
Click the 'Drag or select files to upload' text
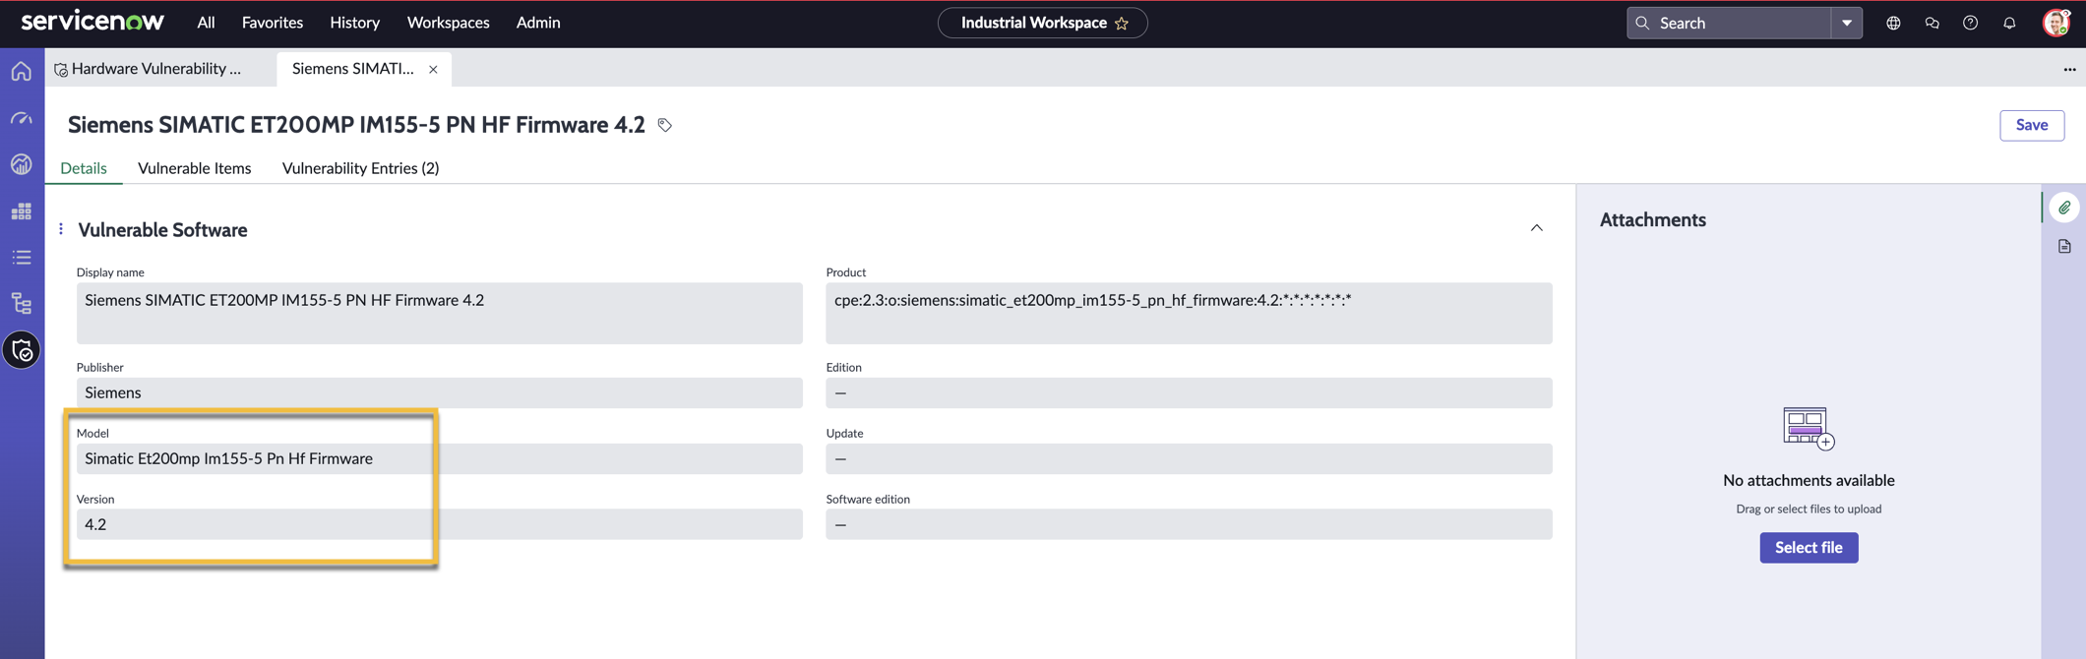1809,509
